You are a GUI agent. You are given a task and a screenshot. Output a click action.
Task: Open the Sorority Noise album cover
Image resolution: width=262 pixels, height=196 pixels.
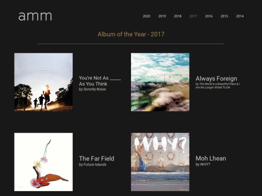click(44, 82)
